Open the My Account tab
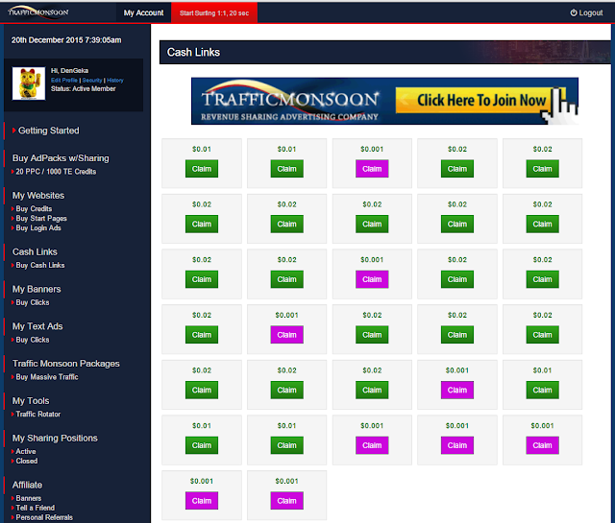 (143, 12)
